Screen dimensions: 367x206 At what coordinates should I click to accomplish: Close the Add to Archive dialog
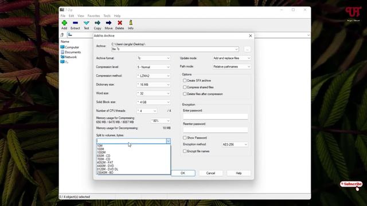(x=251, y=35)
